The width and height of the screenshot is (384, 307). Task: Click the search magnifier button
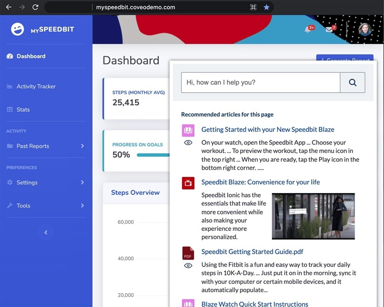[x=352, y=83]
